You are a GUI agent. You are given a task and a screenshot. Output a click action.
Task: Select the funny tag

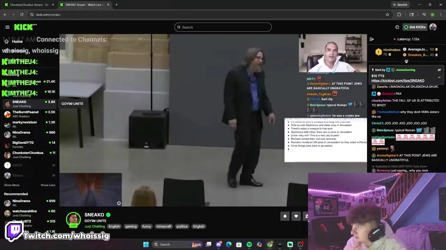pos(147,226)
